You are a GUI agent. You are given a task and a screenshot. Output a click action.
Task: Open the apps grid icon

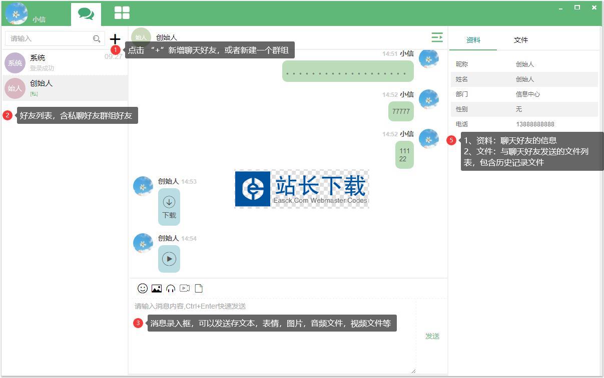[122, 13]
